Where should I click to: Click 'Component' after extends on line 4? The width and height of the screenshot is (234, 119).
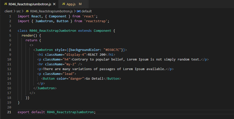coord(103,31)
